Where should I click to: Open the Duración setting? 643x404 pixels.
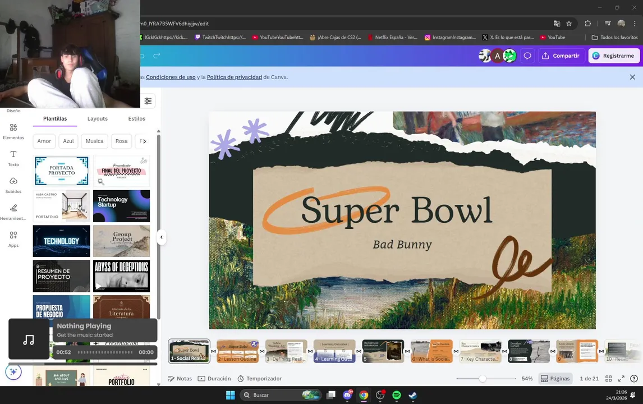point(214,379)
